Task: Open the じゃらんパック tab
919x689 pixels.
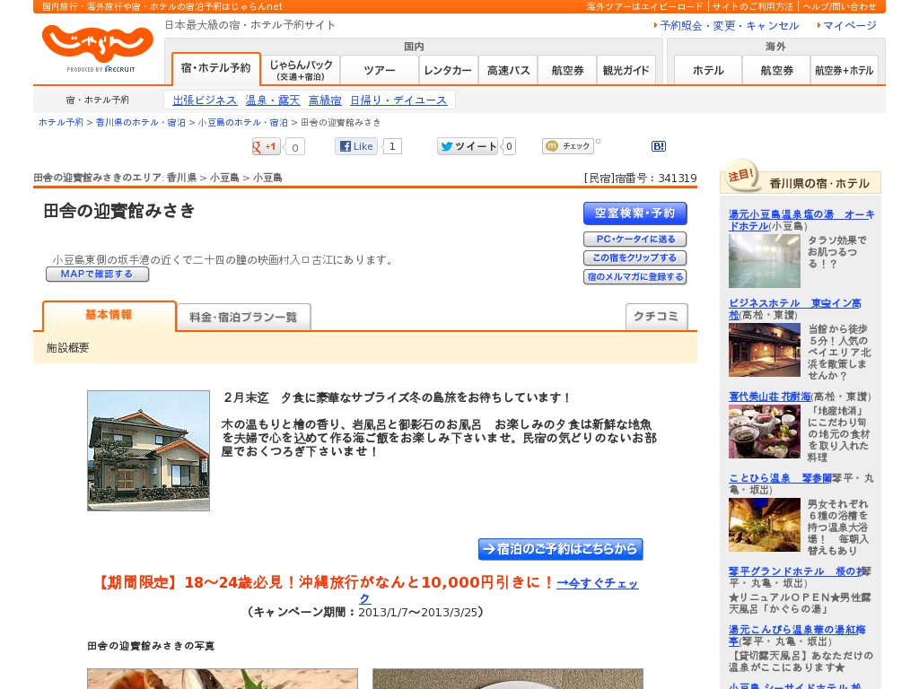Action: (301, 70)
